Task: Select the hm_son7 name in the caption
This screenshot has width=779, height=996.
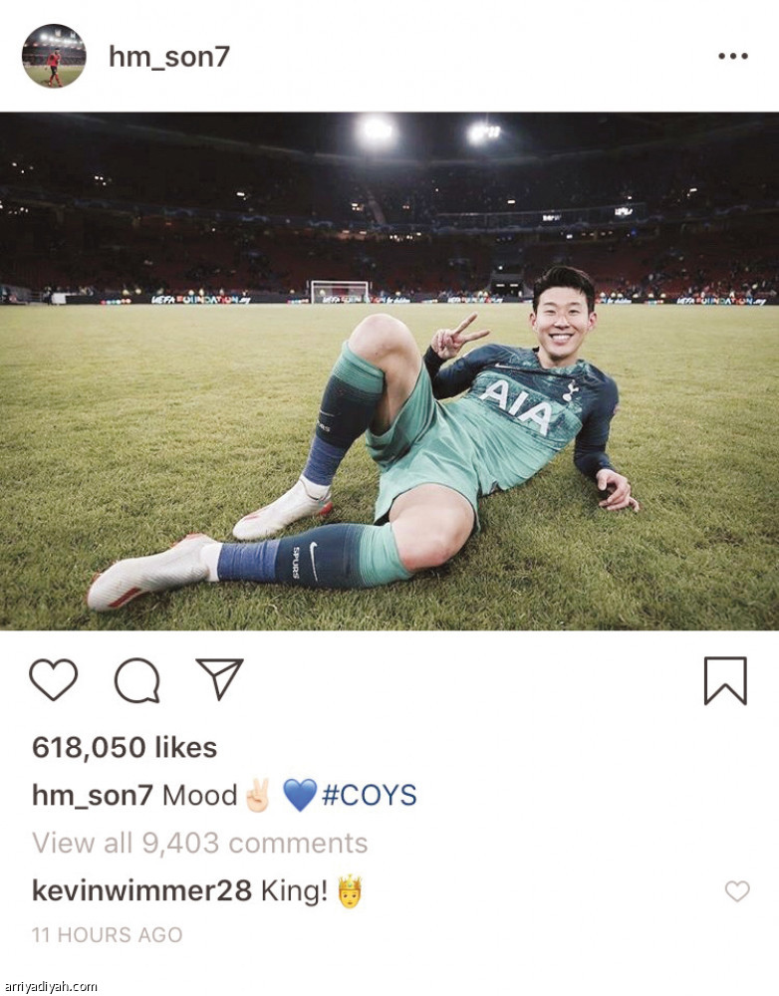Action: point(92,795)
